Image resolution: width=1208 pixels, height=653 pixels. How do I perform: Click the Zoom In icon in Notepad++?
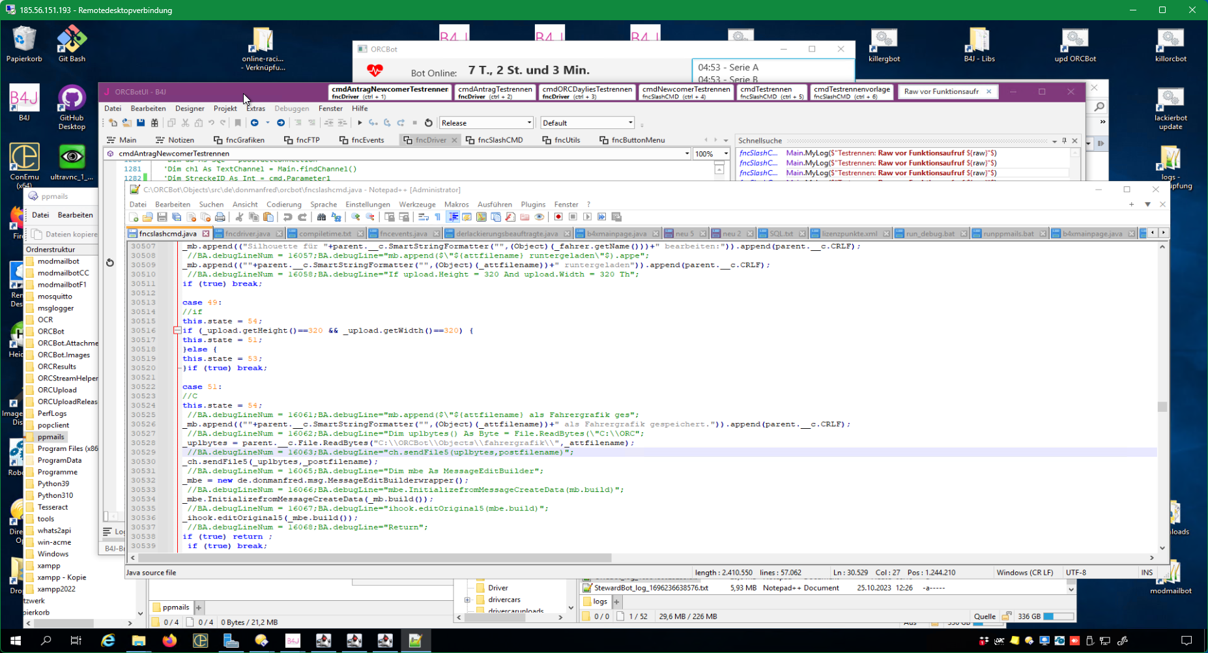[356, 217]
